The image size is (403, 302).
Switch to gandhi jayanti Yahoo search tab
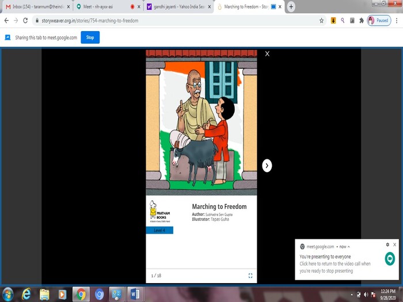click(178, 7)
